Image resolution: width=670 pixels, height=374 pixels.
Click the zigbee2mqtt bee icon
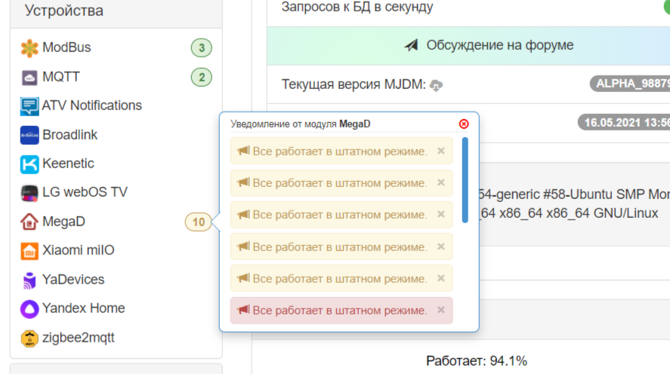coord(29,338)
